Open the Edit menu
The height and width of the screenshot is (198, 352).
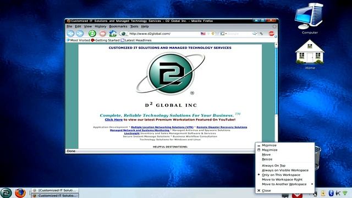pos(78,26)
